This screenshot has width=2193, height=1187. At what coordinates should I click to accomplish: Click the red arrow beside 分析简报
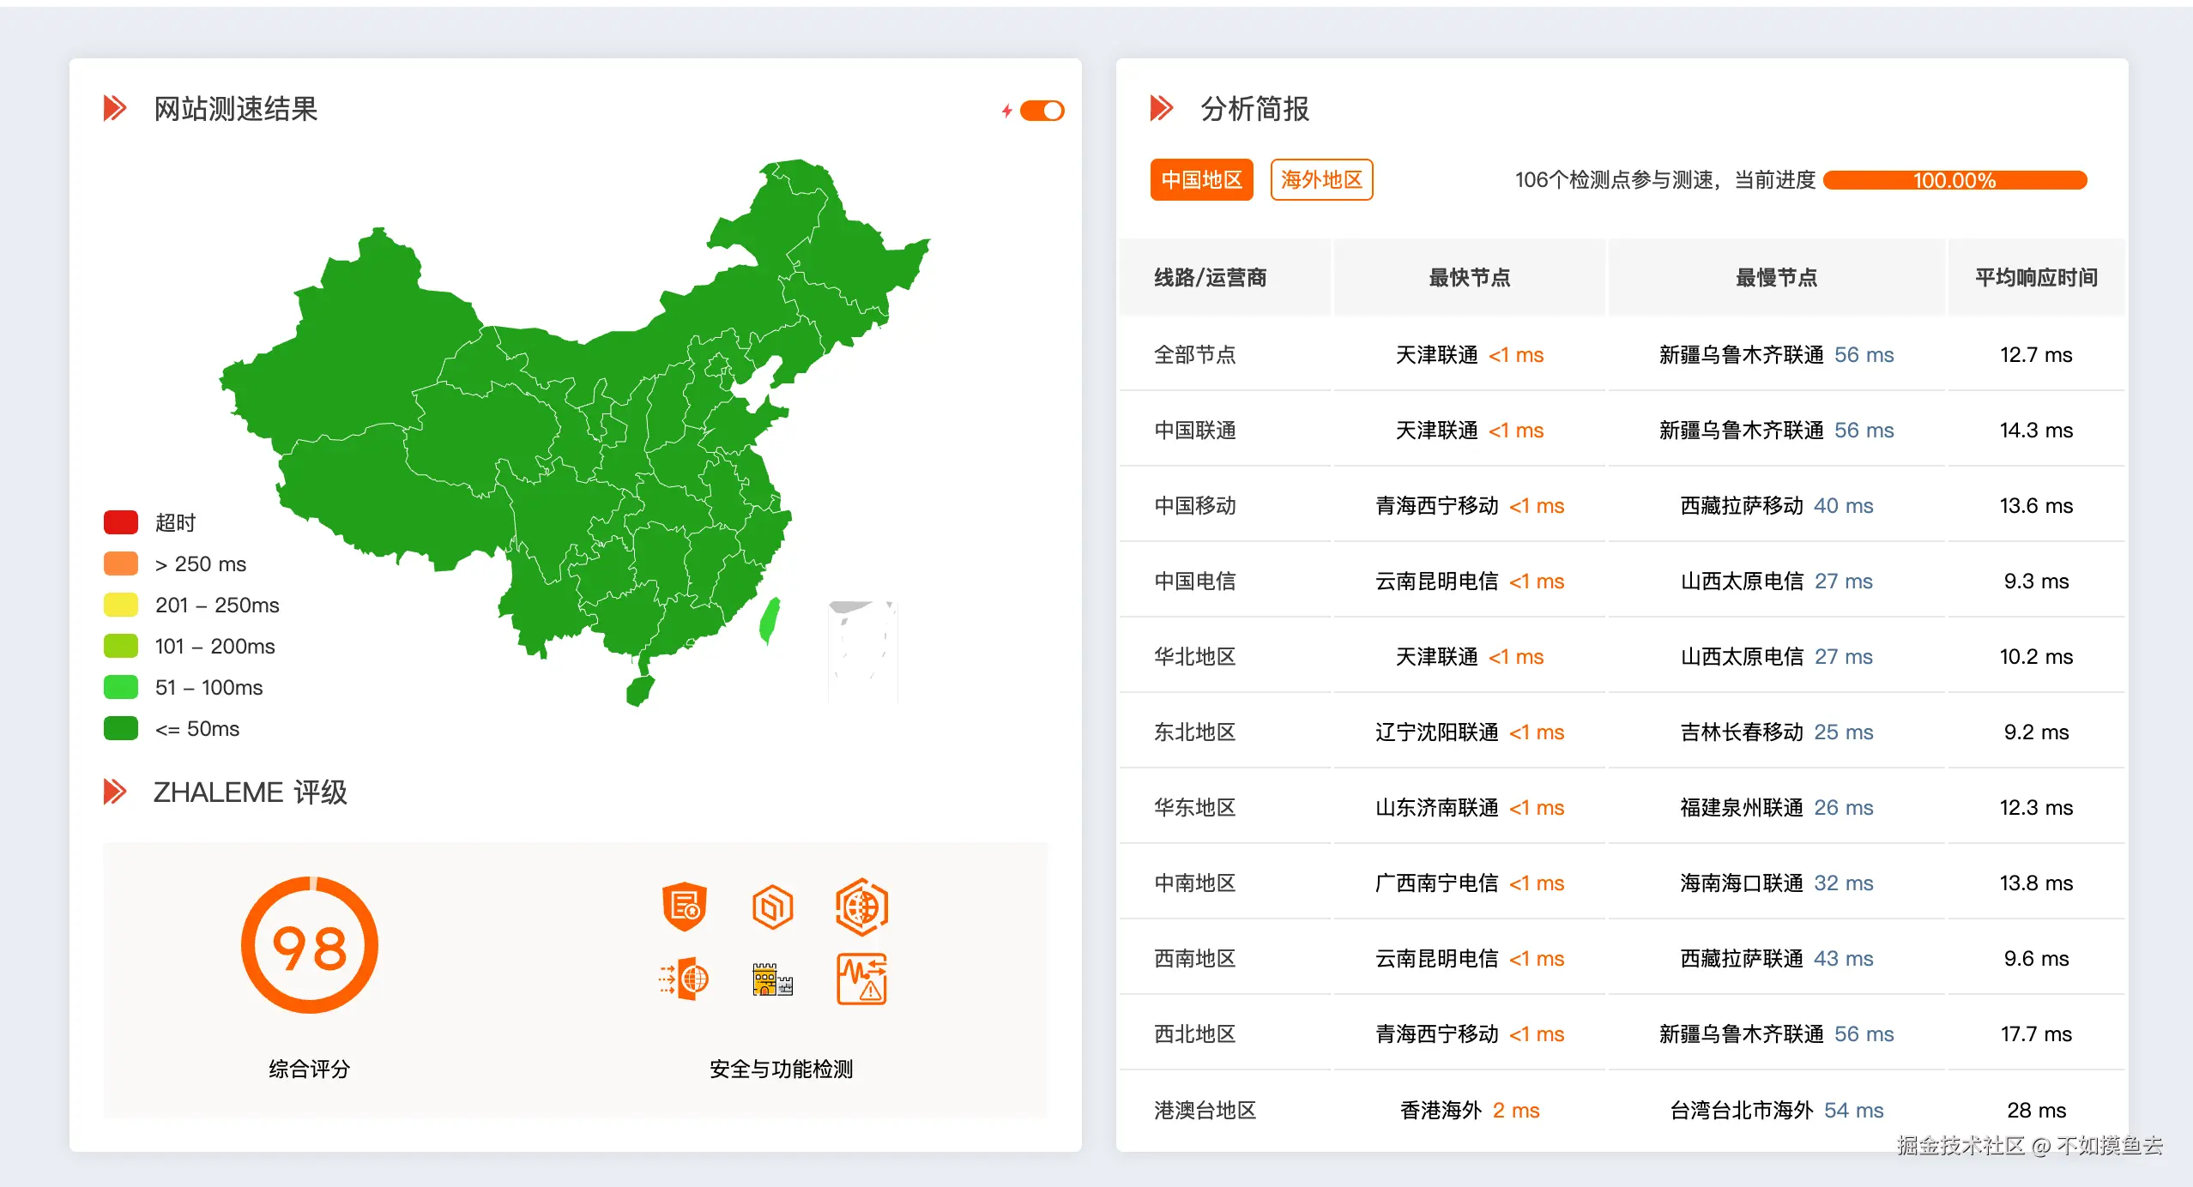click(1161, 109)
